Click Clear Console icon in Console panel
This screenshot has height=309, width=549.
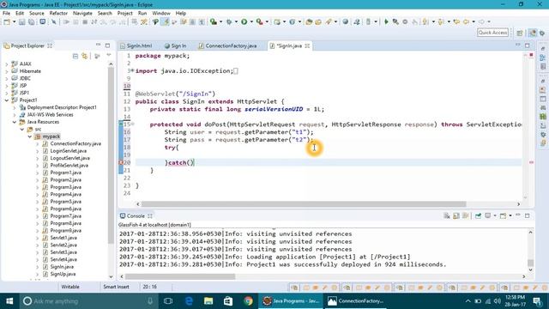pyautogui.click(x=447, y=215)
